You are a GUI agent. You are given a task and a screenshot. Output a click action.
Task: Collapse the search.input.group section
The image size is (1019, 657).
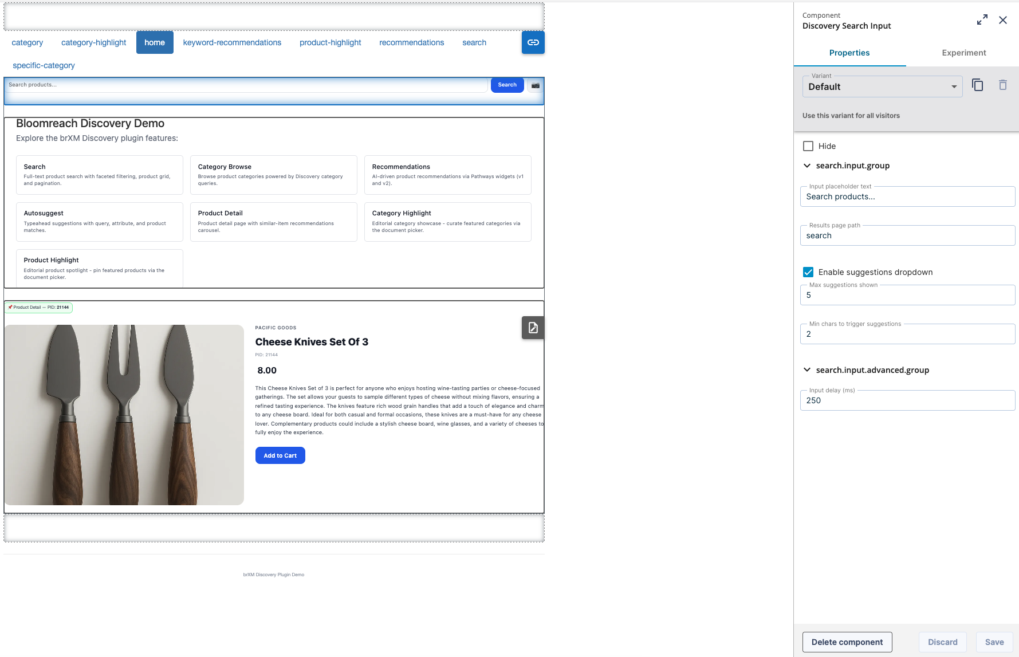(x=807, y=166)
